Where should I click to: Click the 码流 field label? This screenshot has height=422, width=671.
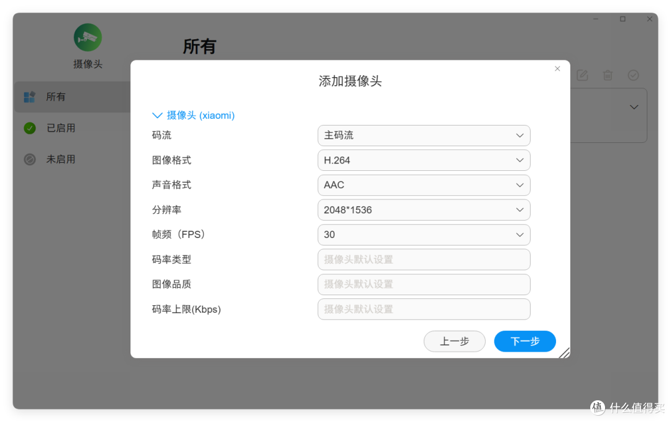[162, 135]
